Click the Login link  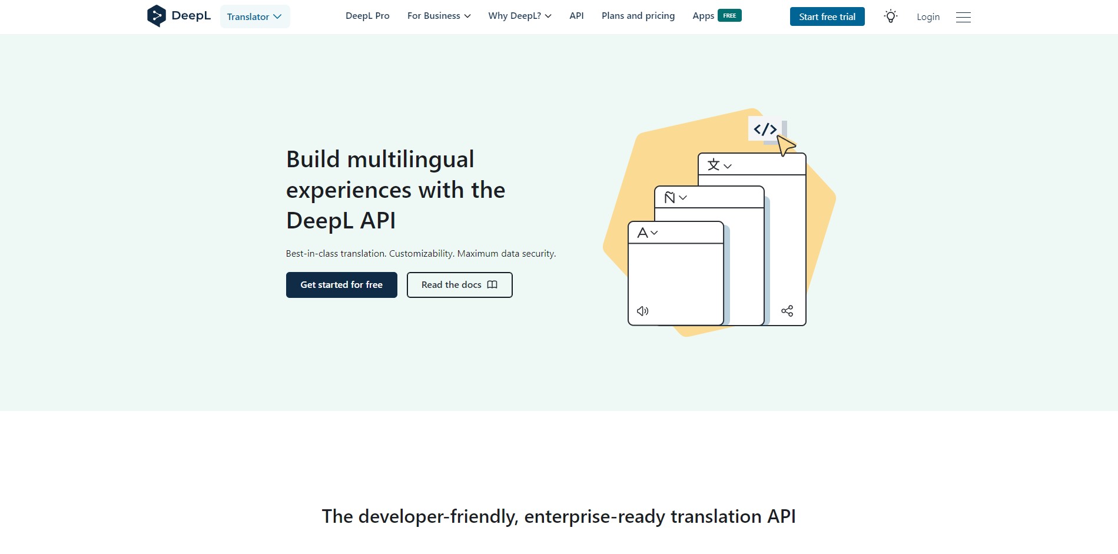click(x=928, y=17)
